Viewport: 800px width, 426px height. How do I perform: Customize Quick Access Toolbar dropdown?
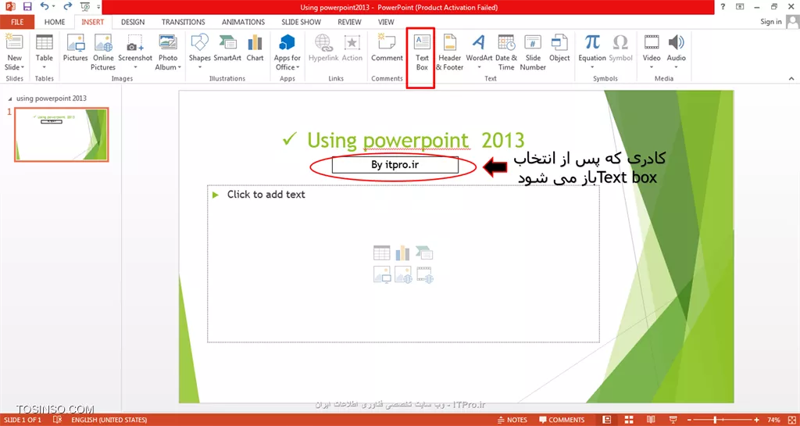tap(97, 7)
